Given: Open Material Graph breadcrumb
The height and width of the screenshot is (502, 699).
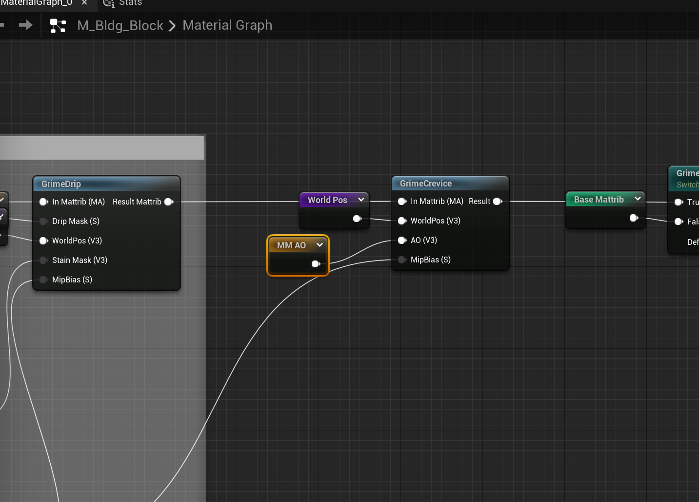Looking at the screenshot, I should (x=227, y=25).
